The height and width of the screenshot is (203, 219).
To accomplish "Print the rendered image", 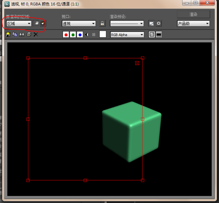I will tap(28, 34).
